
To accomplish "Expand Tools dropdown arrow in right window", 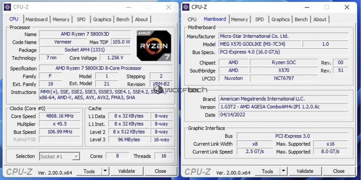I will pyautogui.click(x=283, y=171).
